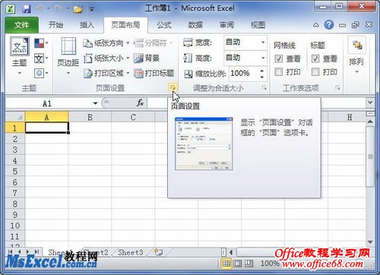The width and height of the screenshot is (380, 275).
Task: Click the 缩放比例 scale field
Action: [243, 74]
